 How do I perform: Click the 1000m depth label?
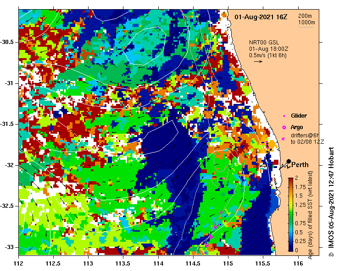pyautogui.click(x=306, y=22)
